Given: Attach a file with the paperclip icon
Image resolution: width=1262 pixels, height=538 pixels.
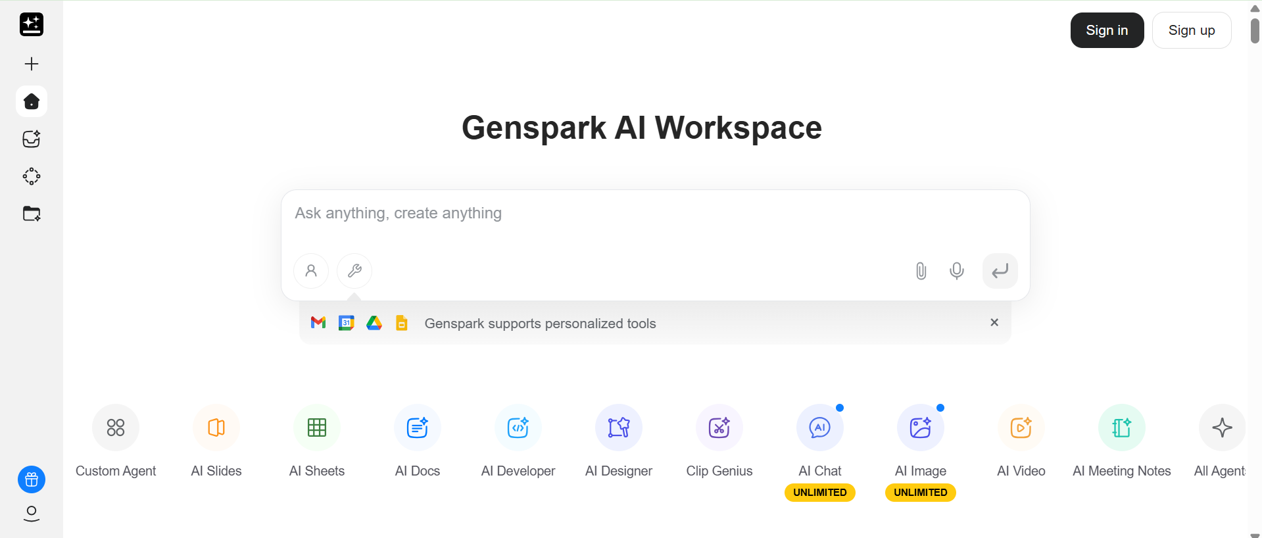Looking at the screenshot, I should pyautogui.click(x=921, y=271).
